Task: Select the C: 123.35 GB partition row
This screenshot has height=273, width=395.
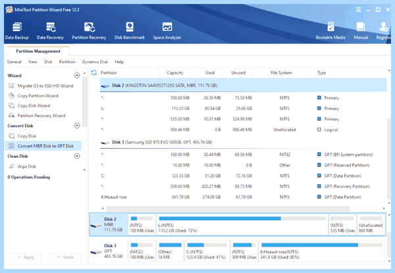Action: tap(244, 176)
